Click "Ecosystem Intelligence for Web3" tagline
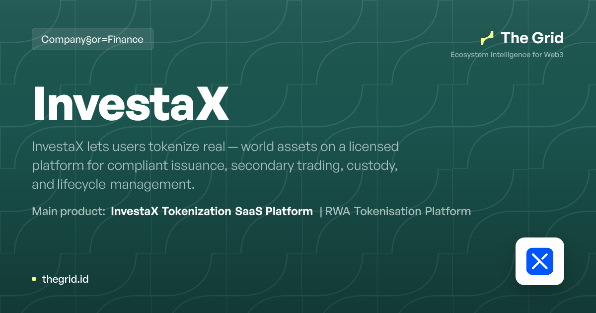This screenshot has height=313, width=596. coord(507,55)
